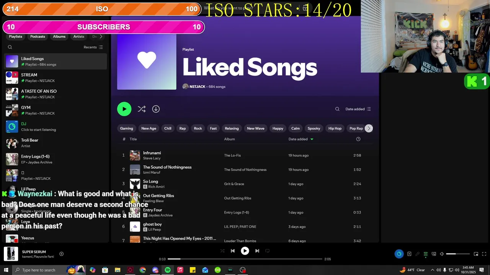Select the Rock filter chip
490x275 pixels.
[x=198, y=128]
